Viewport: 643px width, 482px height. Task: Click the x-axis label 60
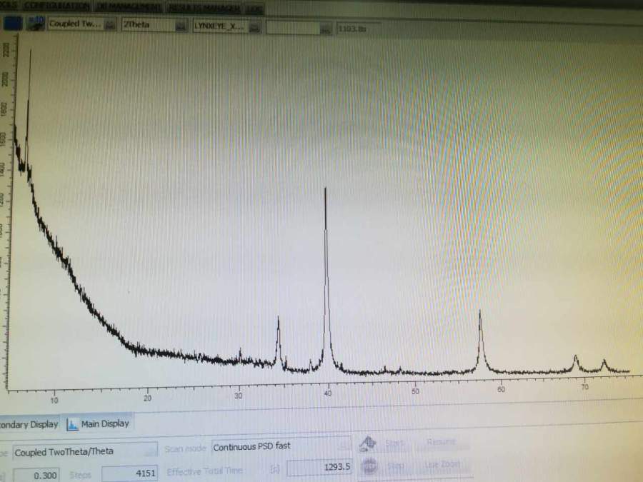(501, 389)
